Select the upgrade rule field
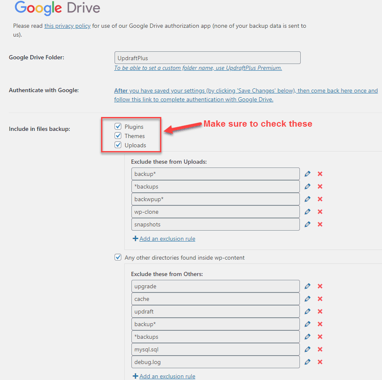This screenshot has height=380, width=382. pyautogui.click(x=216, y=286)
